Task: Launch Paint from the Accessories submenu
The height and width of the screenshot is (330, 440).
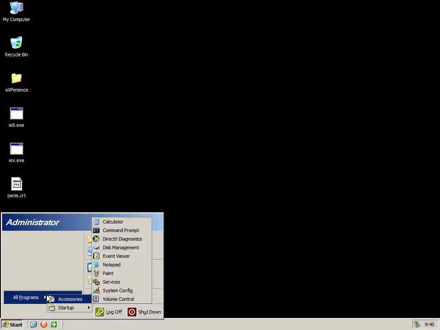Action: point(122,273)
